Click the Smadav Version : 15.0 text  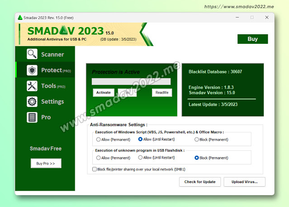pos(212,93)
